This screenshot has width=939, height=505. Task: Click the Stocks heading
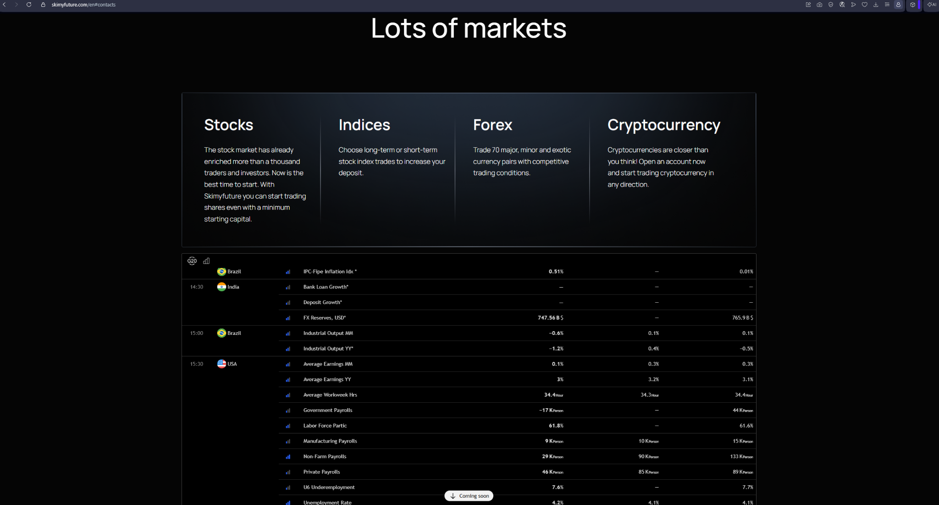tap(228, 125)
